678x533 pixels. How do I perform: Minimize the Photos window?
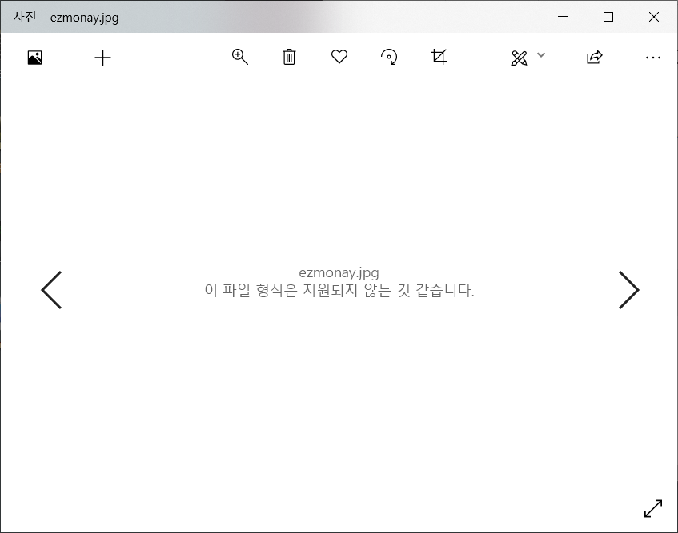point(563,17)
